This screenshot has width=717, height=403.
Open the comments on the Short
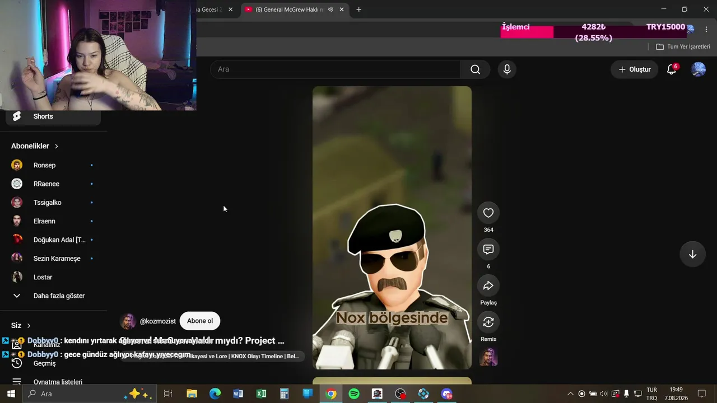(x=488, y=249)
